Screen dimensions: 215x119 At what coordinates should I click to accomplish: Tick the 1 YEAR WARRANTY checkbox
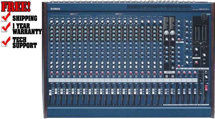(x=4, y=29)
